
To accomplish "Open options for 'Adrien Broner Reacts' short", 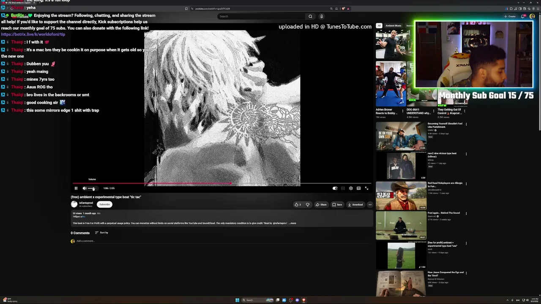I will pyautogui.click(x=402, y=111).
